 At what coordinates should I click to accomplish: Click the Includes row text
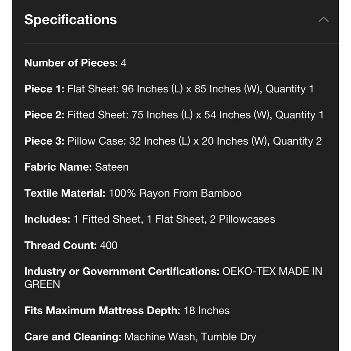[x=150, y=219]
